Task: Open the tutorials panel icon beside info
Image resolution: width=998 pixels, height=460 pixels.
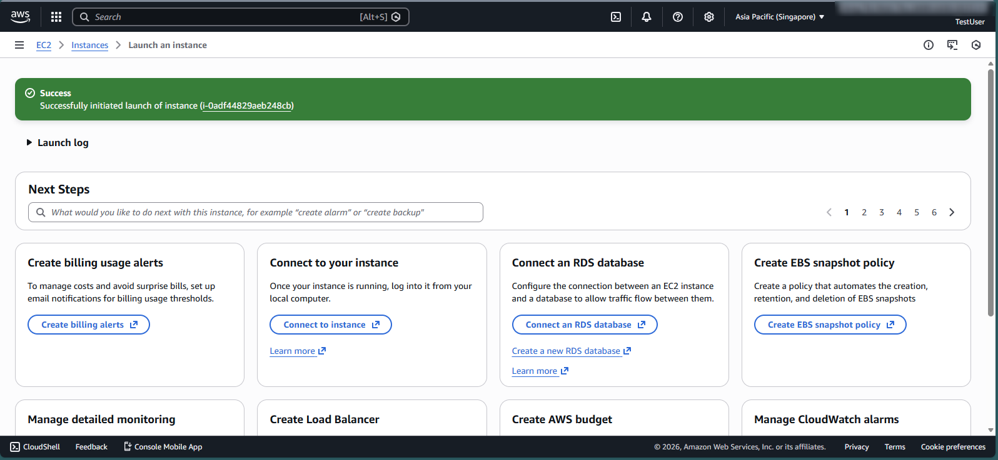Action: point(952,45)
